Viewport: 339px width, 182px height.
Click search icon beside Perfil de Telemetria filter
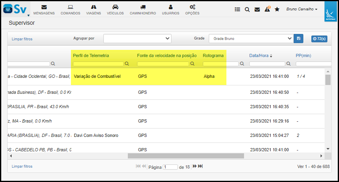pyautogui.click(x=127, y=64)
